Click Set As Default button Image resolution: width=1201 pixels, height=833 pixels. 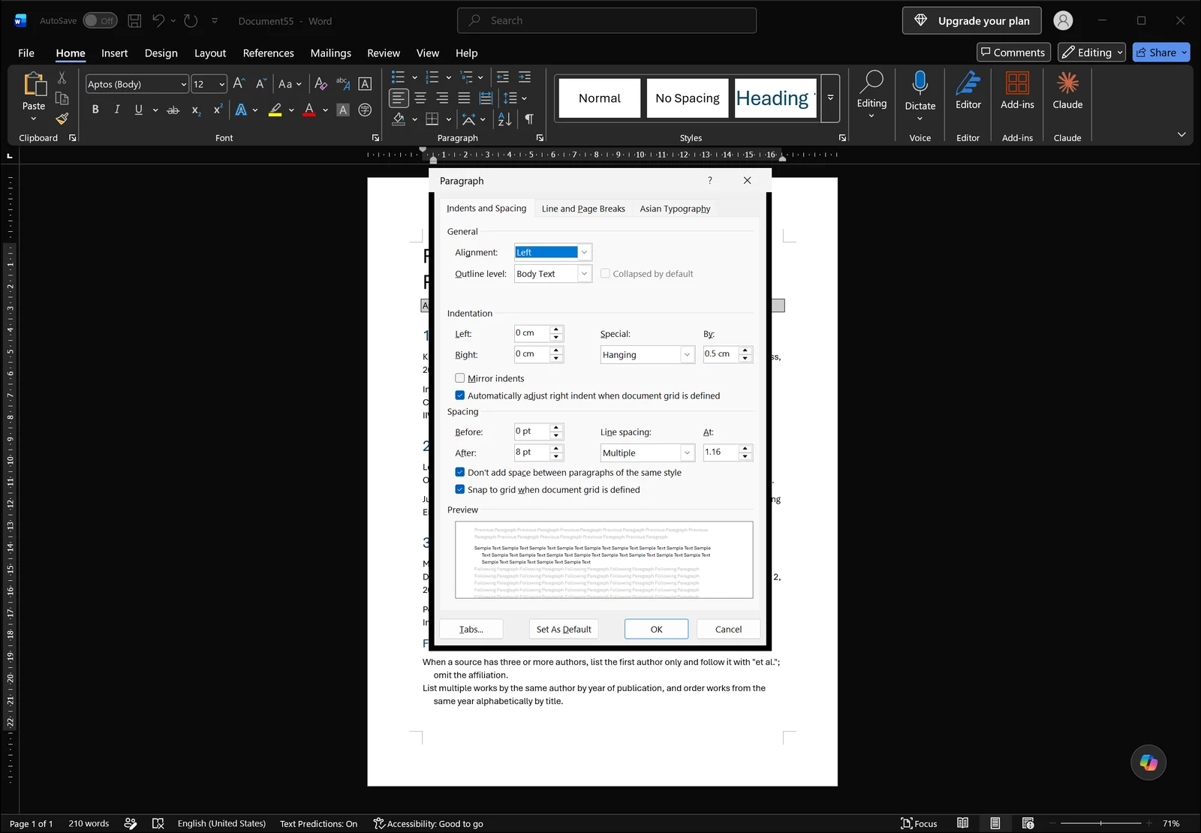click(x=564, y=629)
